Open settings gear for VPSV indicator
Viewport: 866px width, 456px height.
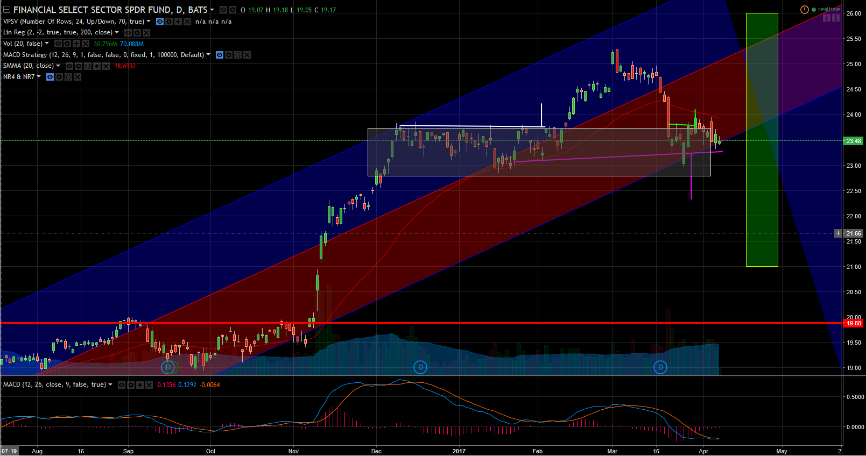tap(169, 22)
